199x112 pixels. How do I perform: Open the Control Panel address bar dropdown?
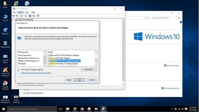145,18
